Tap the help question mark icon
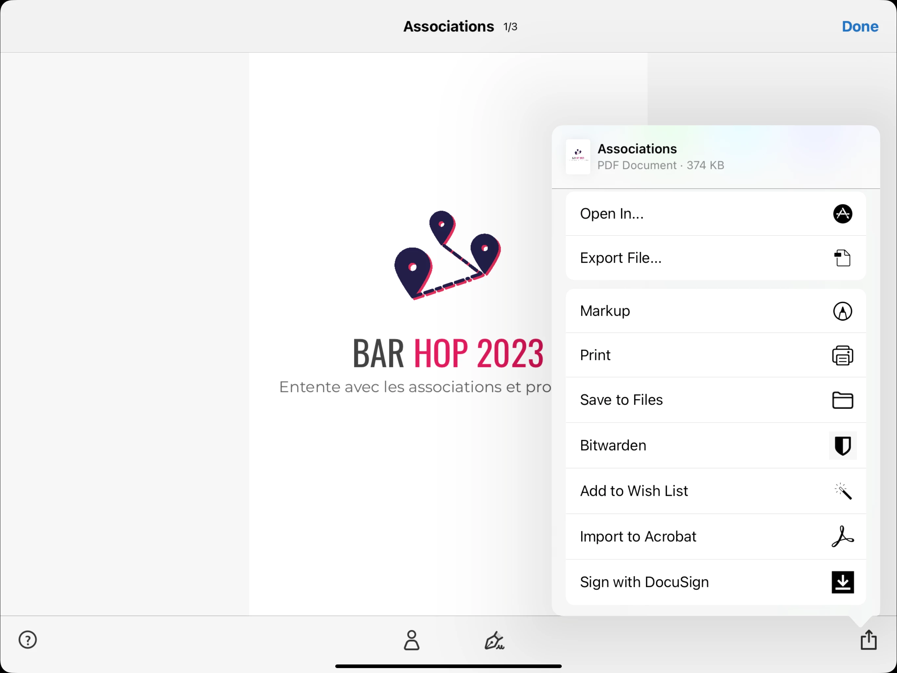 28,640
